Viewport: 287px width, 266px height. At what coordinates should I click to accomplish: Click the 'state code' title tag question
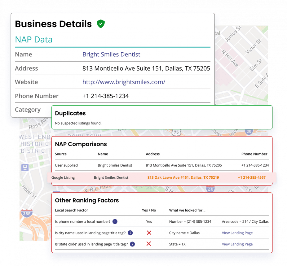[91, 244]
